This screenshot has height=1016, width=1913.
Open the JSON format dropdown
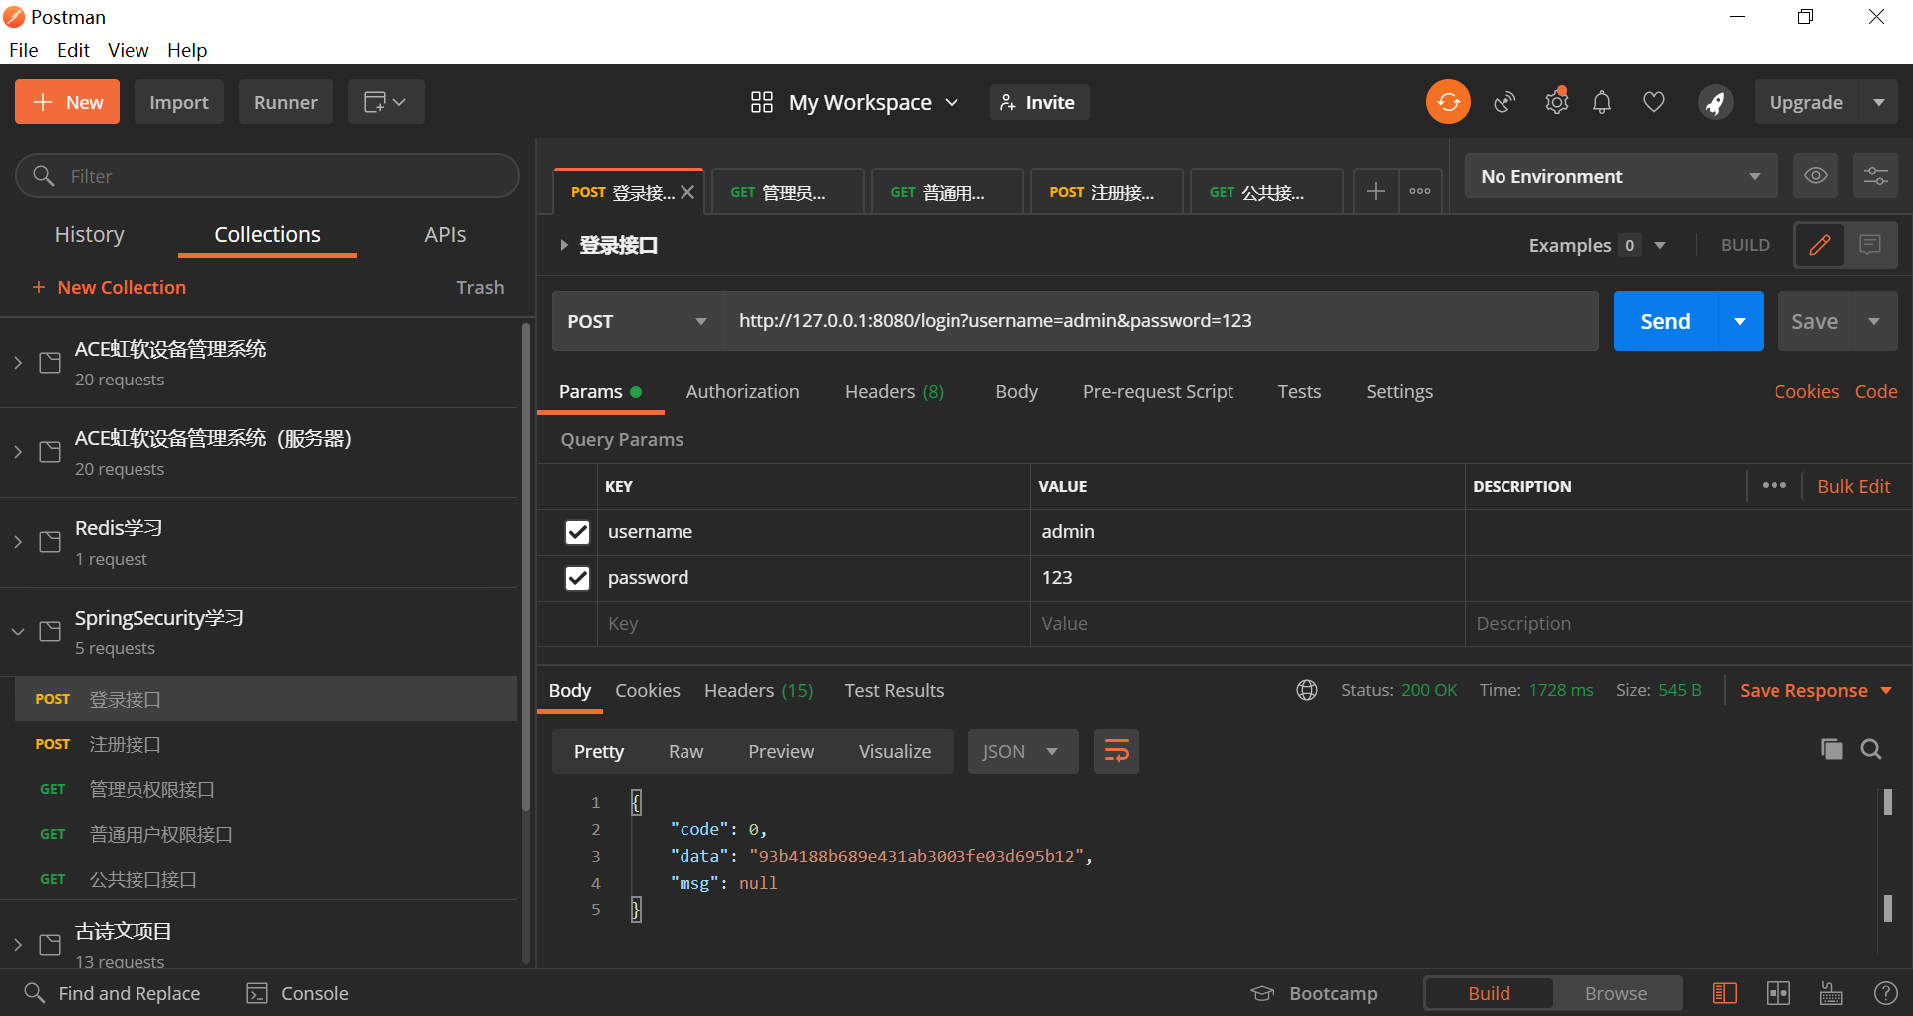pyautogui.click(x=1023, y=751)
